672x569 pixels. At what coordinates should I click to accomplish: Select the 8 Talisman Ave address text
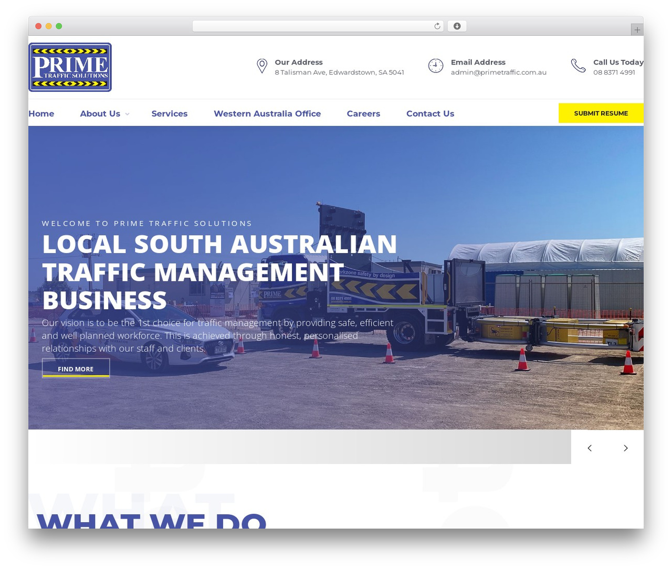point(340,72)
